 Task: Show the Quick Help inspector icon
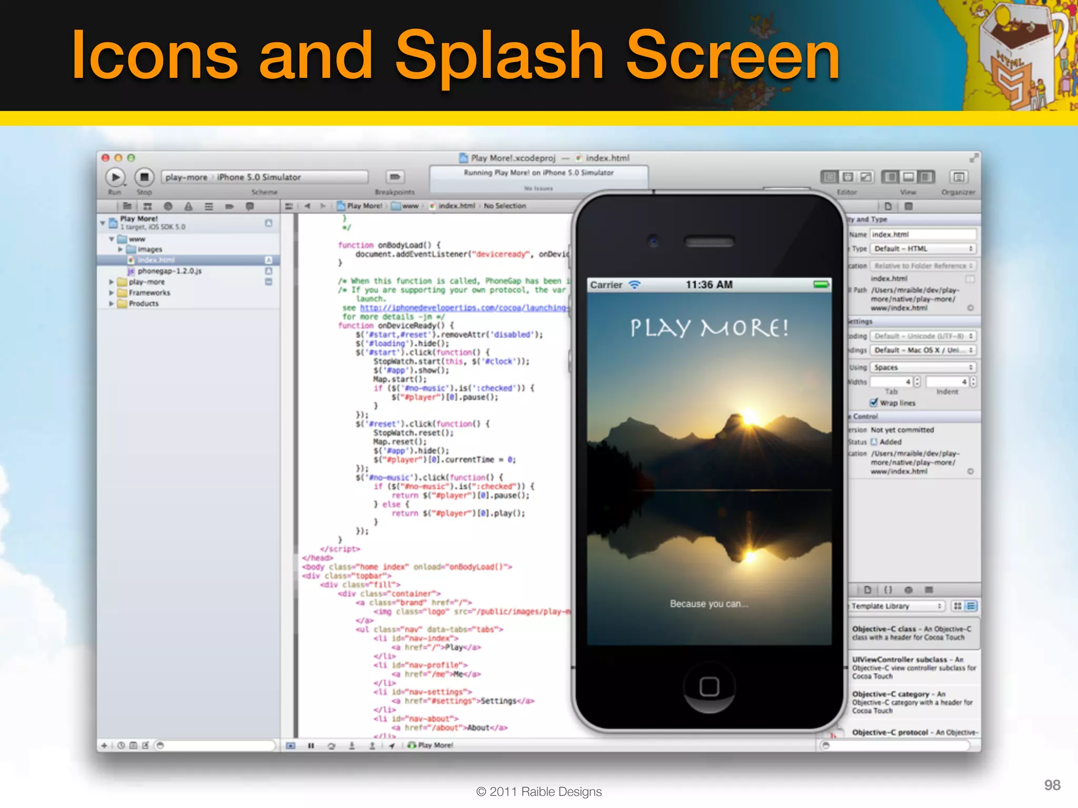[x=909, y=206]
